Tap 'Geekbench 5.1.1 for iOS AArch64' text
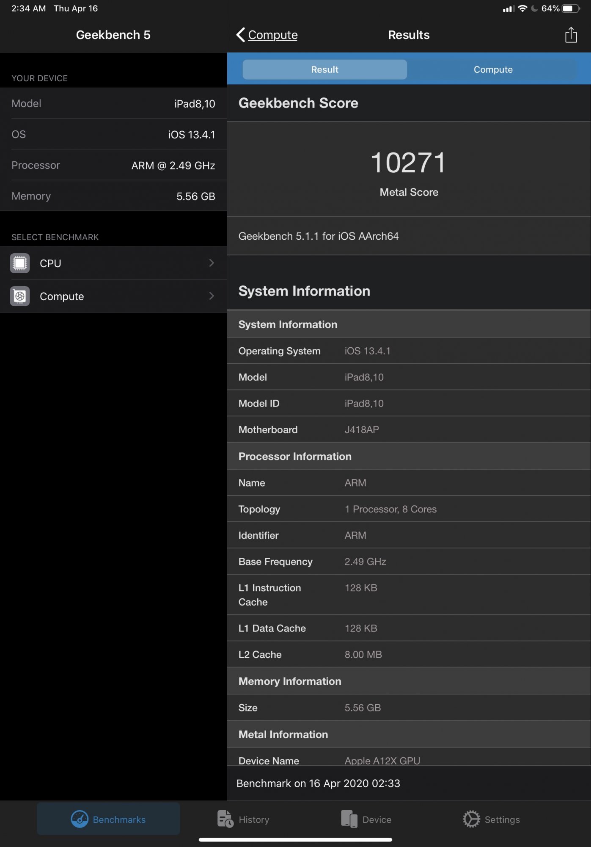 pos(319,236)
